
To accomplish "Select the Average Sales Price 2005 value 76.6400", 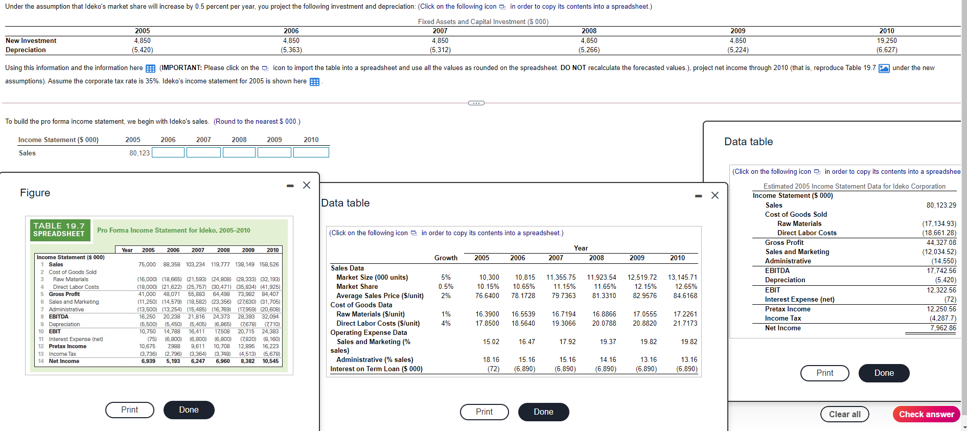I will coord(487,296).
